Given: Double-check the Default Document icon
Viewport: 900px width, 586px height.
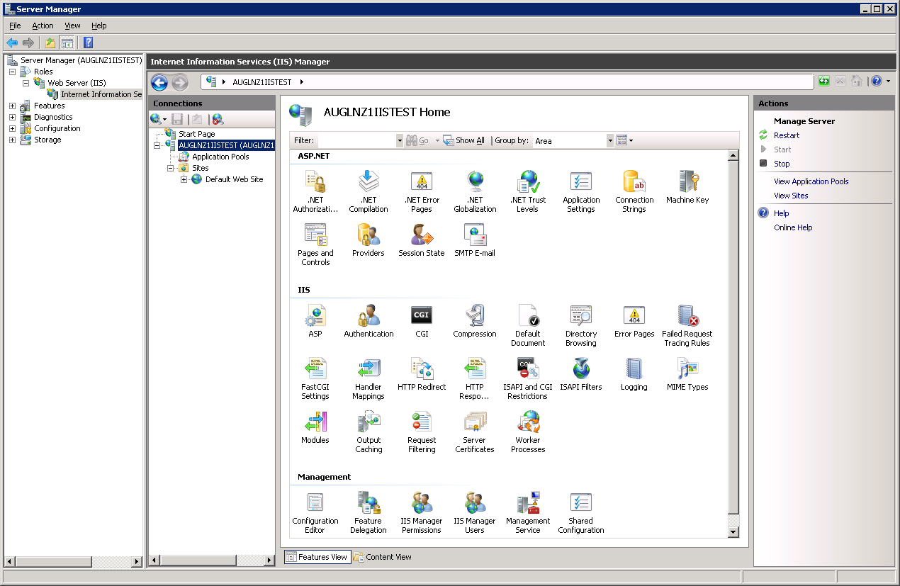Looking at the screenshot, I should click(x=528, y=315).
